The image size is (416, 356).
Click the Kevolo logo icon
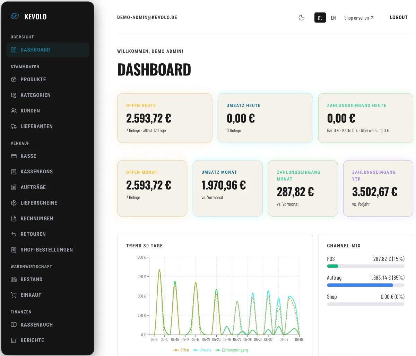click(x=15, y=16)
